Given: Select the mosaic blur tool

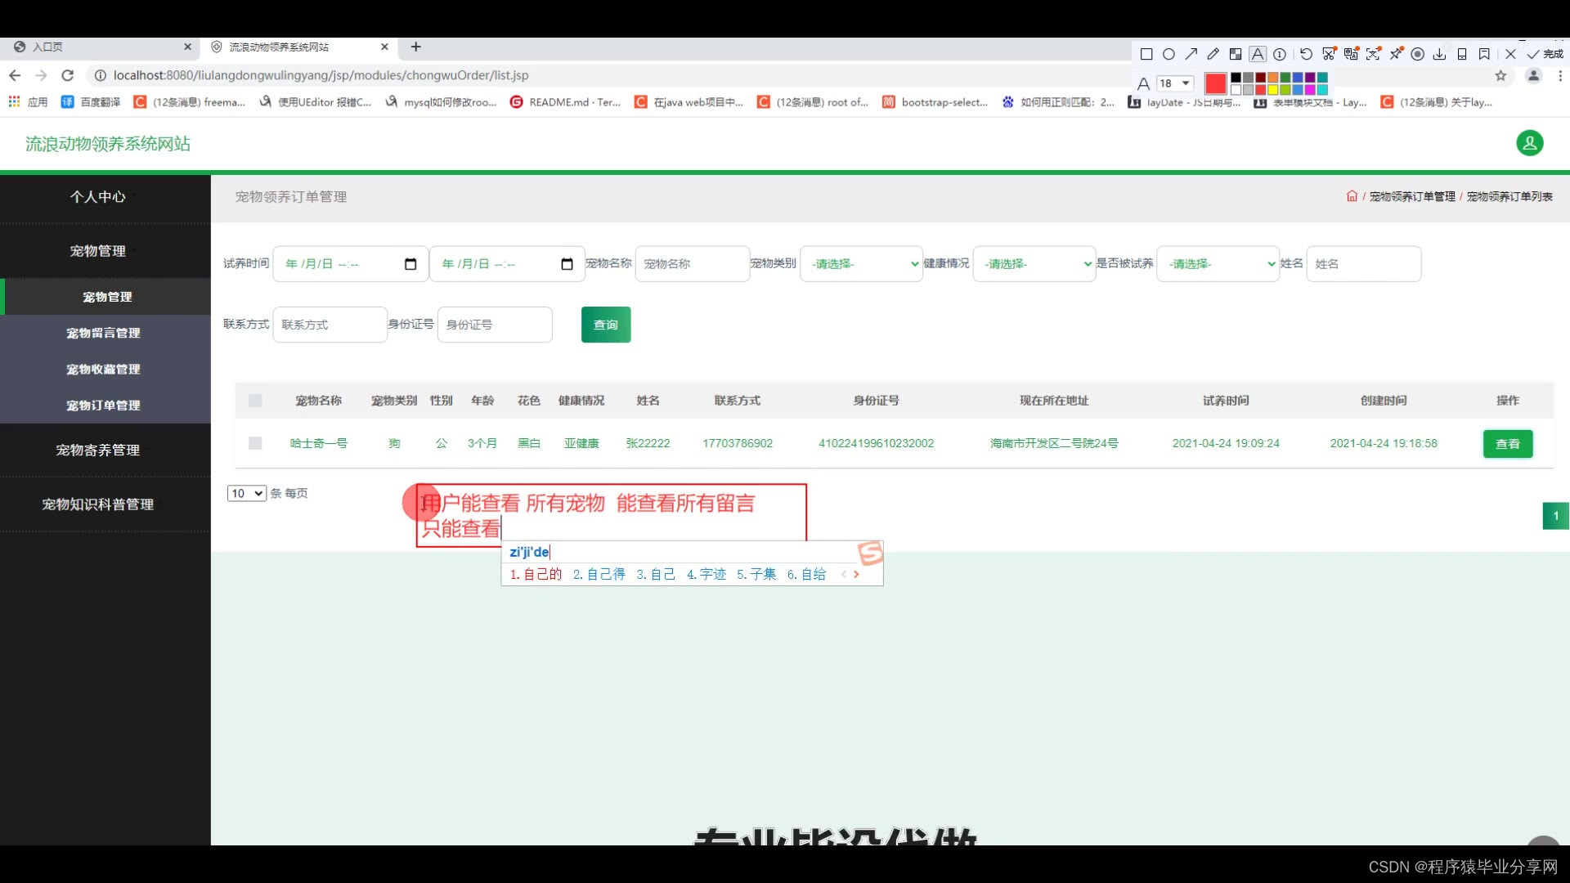Looking at the screenshot, I should pos(1236,54).
